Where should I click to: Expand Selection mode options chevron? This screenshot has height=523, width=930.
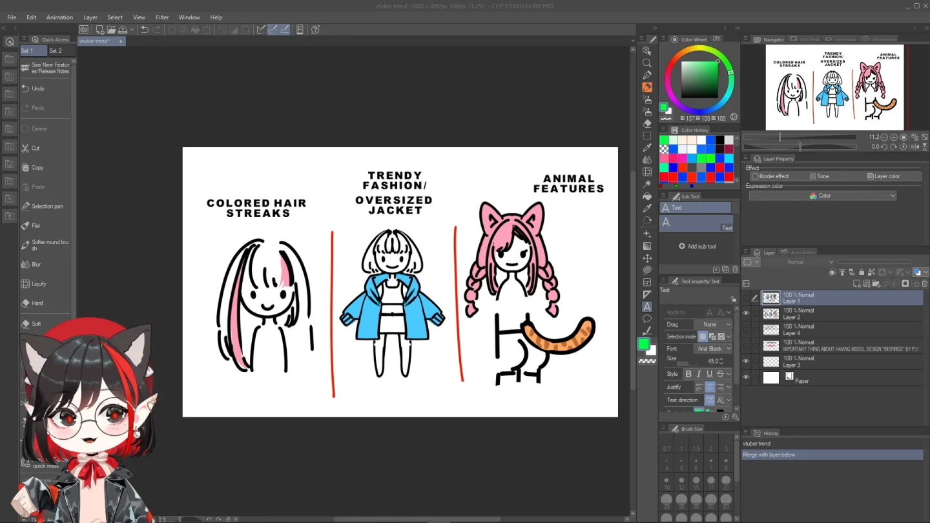click(x=728, y=336)
